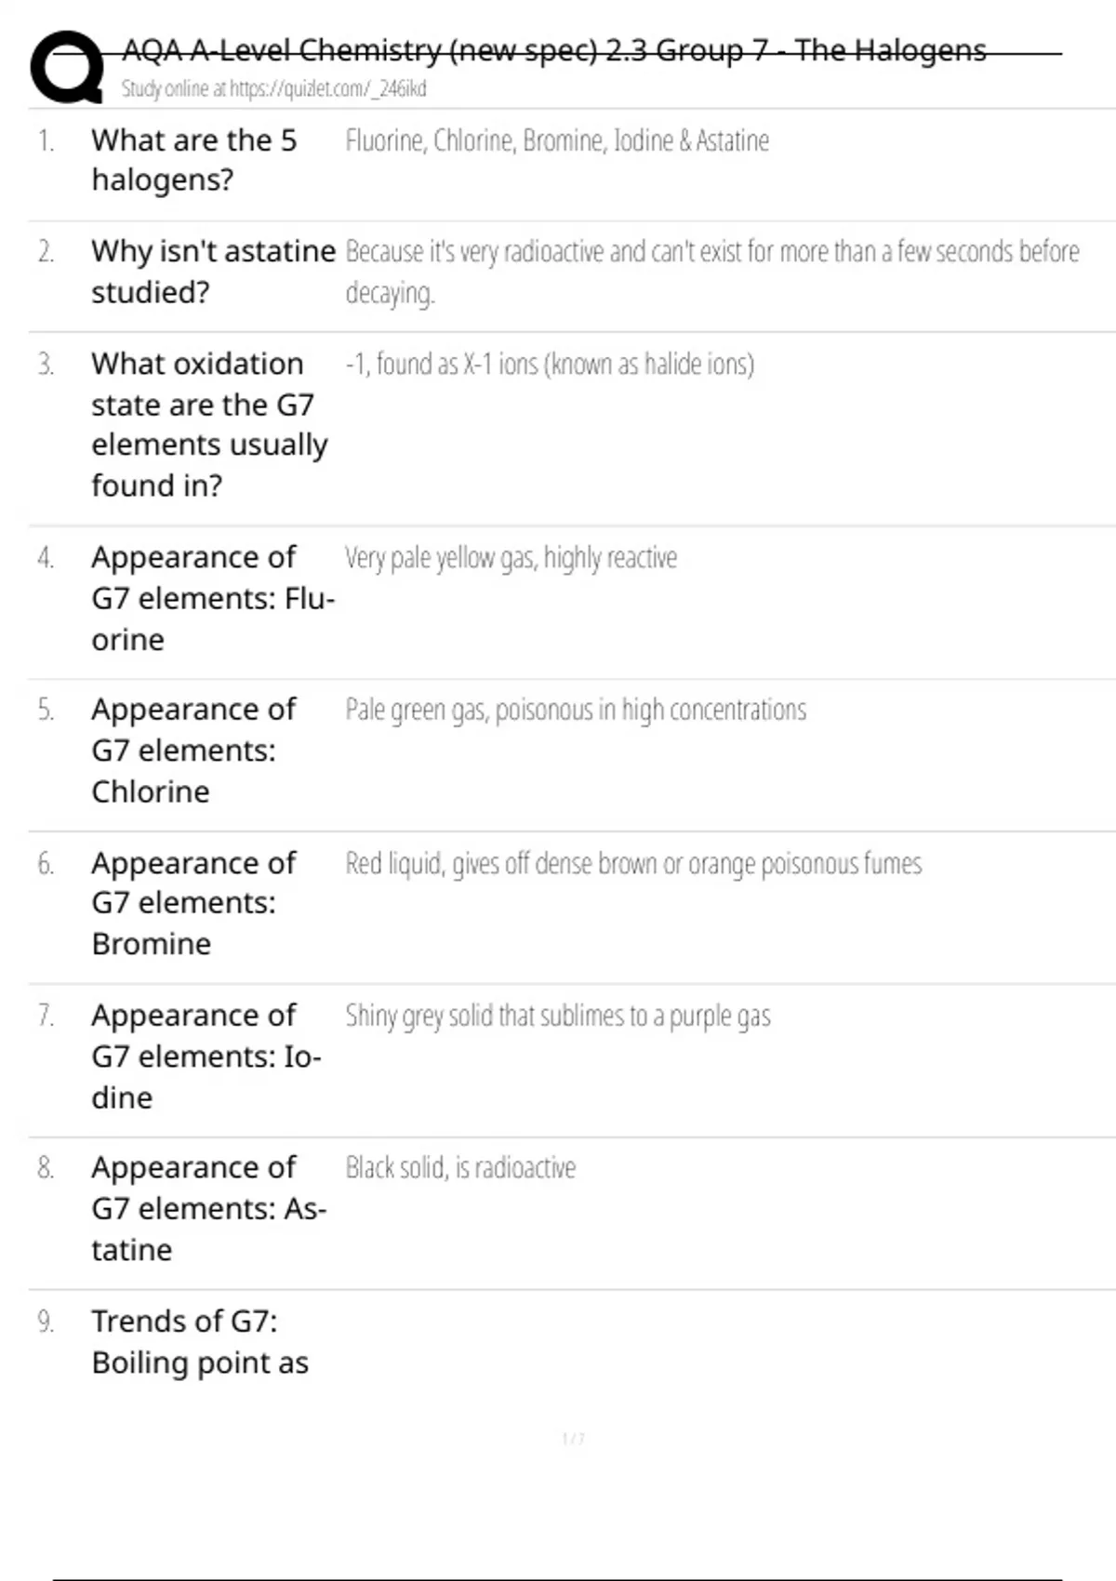The height and width of the screenshot is (1581, 1116).
Task: Select the question "What are the 5 halogens?"
Action: (x=193, y=160)
